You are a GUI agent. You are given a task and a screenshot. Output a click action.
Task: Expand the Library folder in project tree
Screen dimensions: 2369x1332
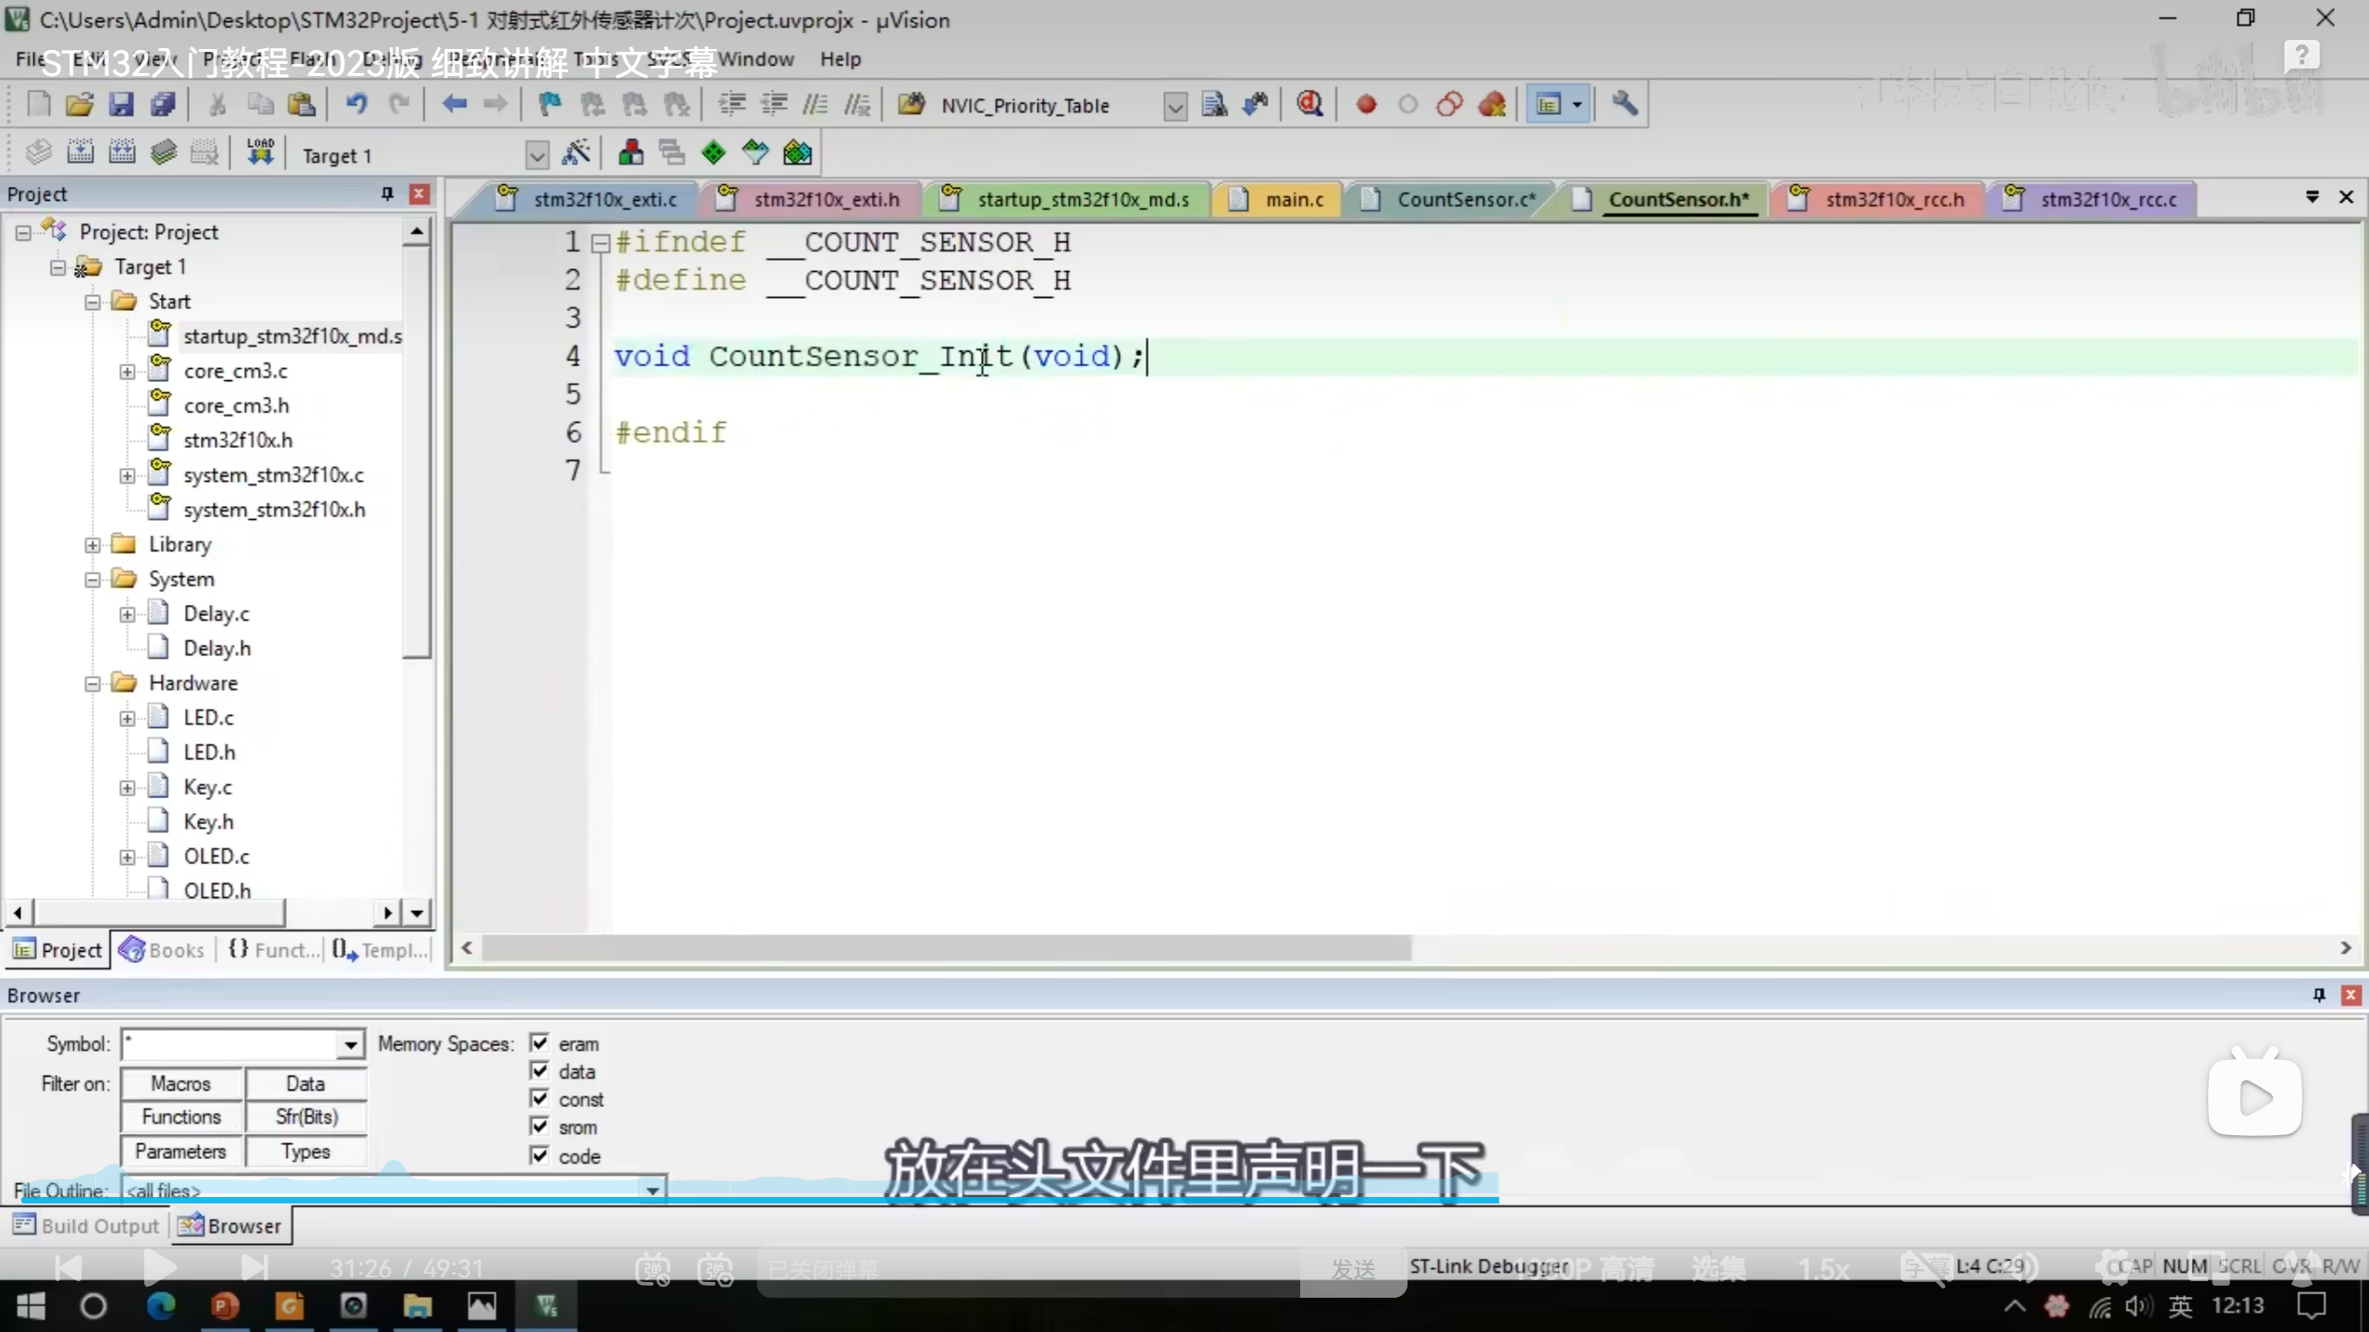tap(93, 545)
